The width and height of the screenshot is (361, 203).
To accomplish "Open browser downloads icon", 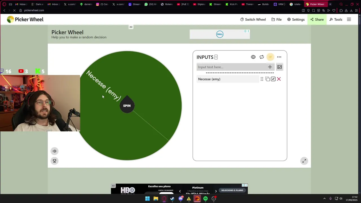I will [351, 10].
